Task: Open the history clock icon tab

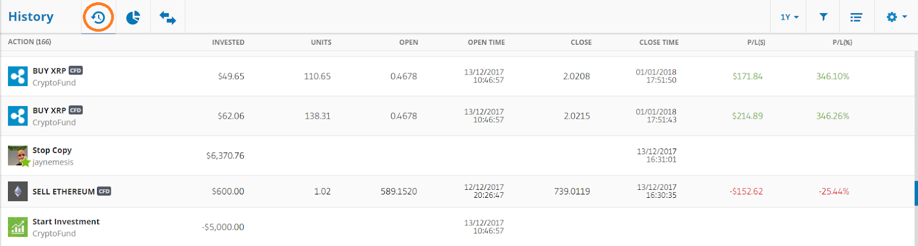Action: tap(98, 17)
